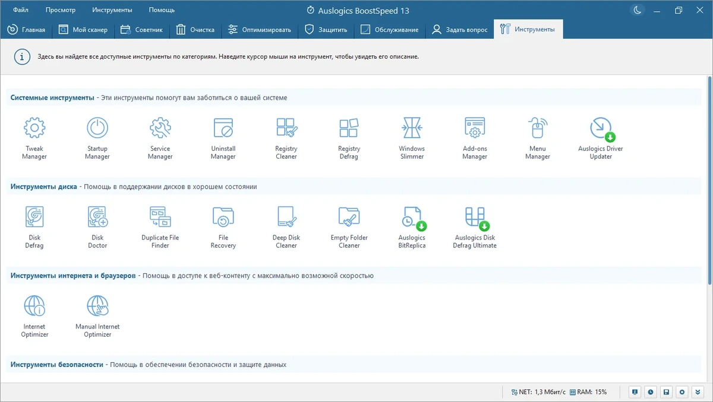Click NET speed indicator in status bar
713x402 pixels.
click(538, 392)
